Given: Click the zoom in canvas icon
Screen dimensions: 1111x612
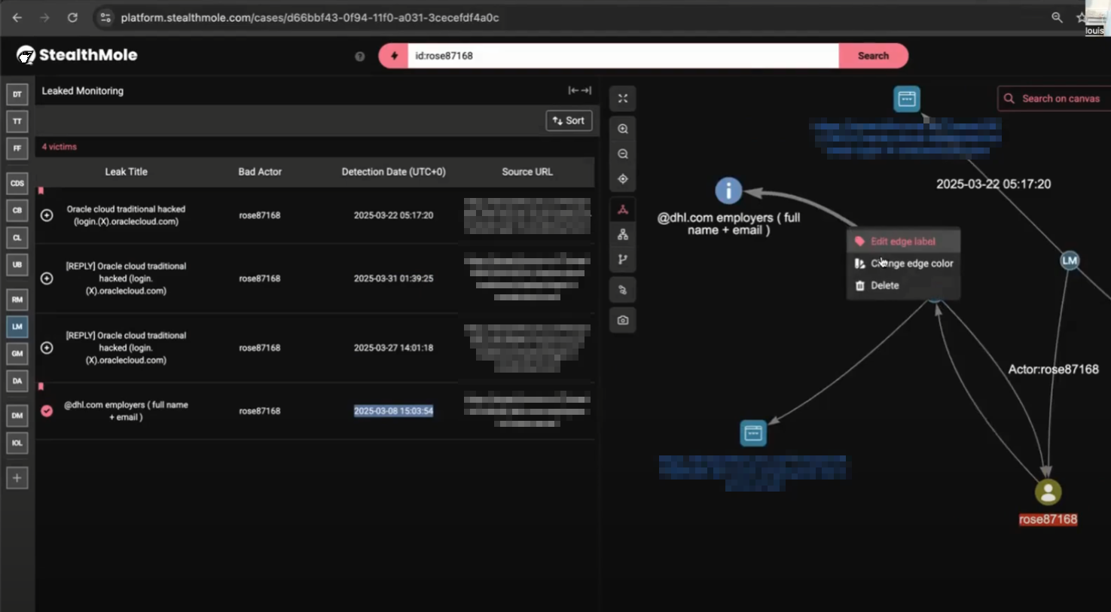Looking at the screenshot, I should click(622, 129).
